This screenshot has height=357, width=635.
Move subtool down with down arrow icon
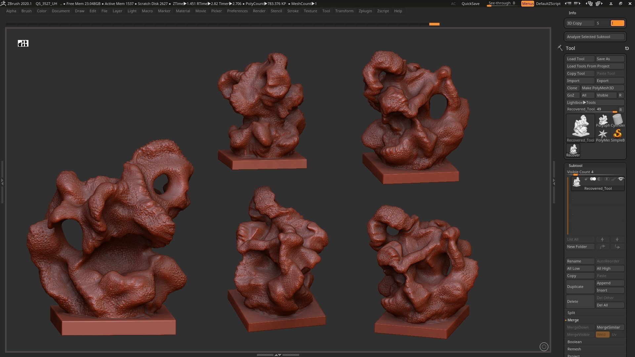click(617, 239)
